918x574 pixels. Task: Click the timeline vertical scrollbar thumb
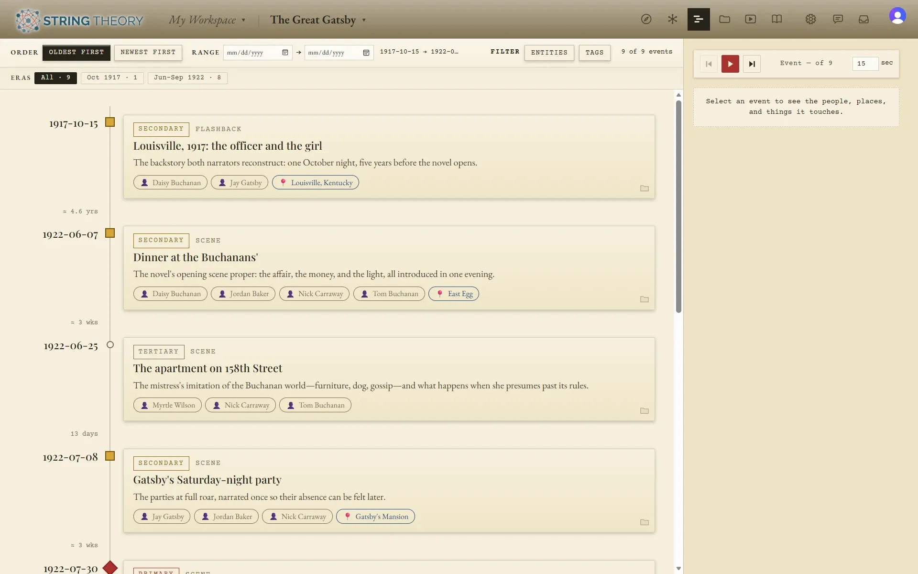(x=678, y=207)
